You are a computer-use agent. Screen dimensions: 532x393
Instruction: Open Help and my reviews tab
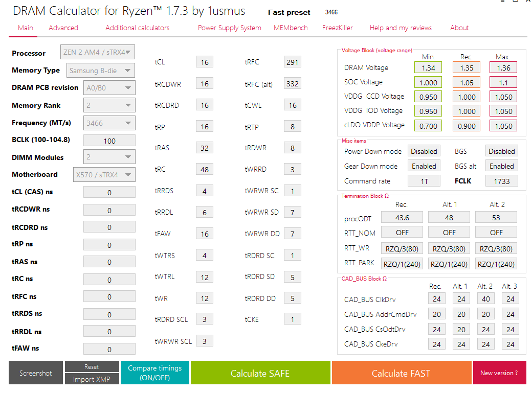tap(401, 28)
